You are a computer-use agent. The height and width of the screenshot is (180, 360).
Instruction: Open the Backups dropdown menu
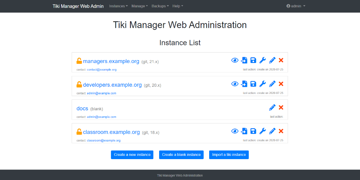click(x=160, y=6)
